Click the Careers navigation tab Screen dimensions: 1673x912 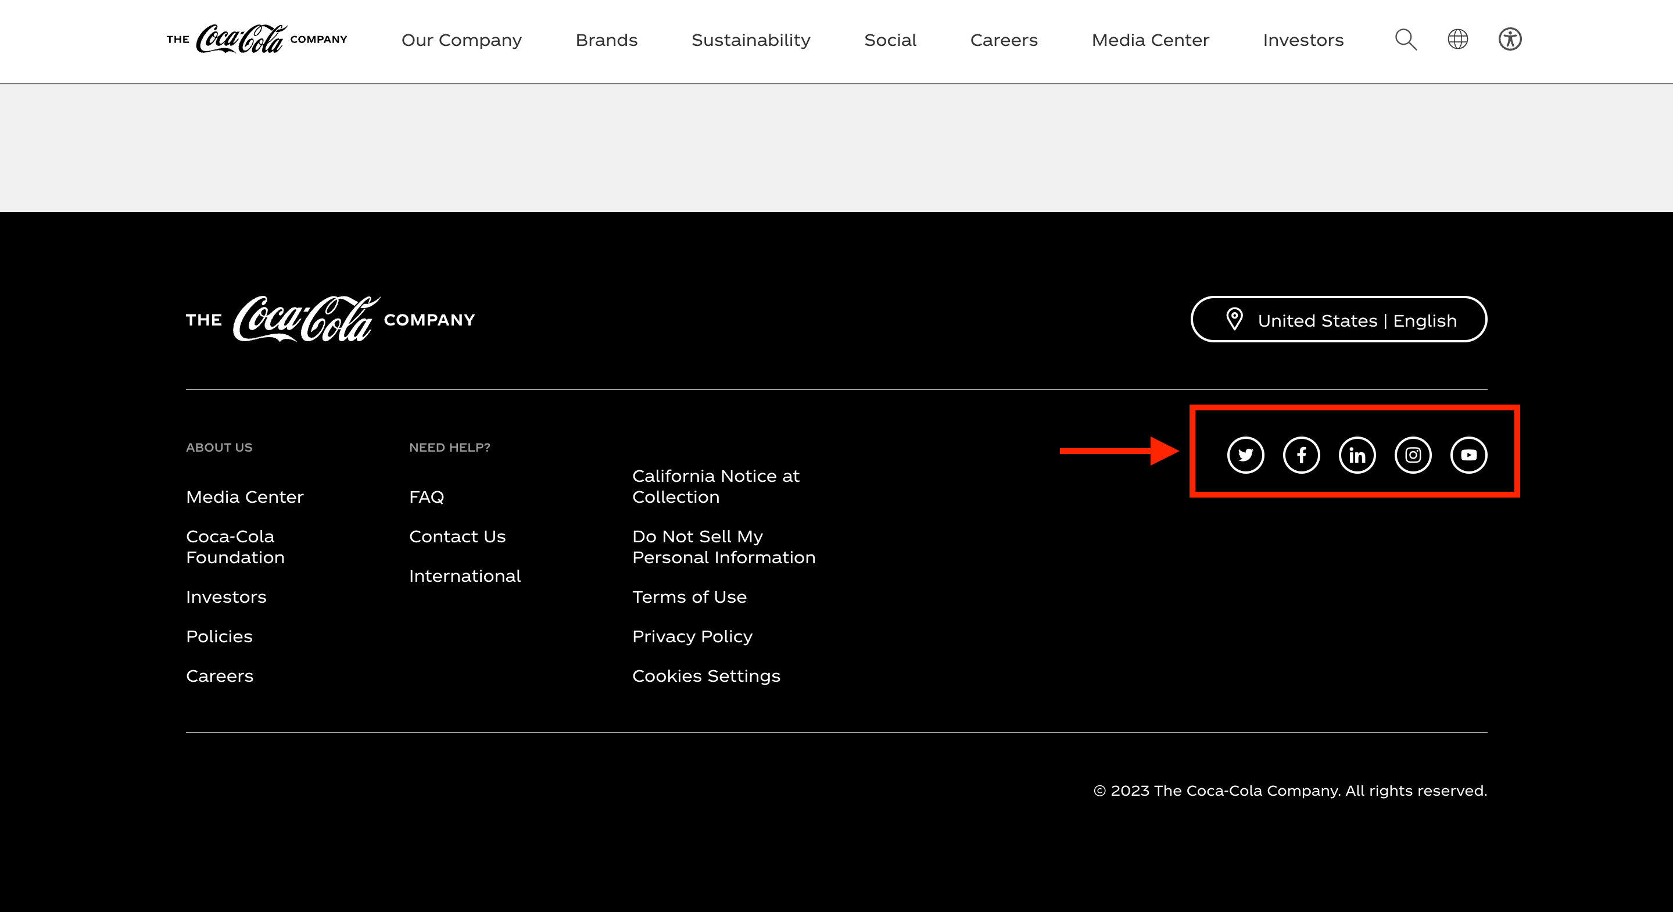1004,40
